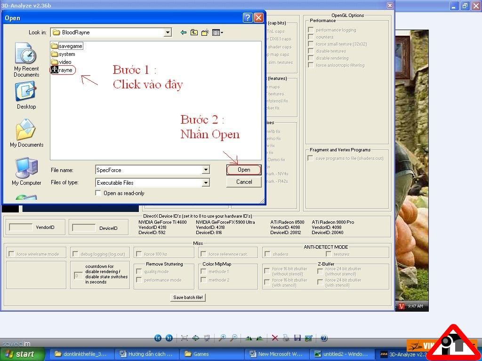Click the VendorID input field
This screenshot has width=482, height=361.
21,227
